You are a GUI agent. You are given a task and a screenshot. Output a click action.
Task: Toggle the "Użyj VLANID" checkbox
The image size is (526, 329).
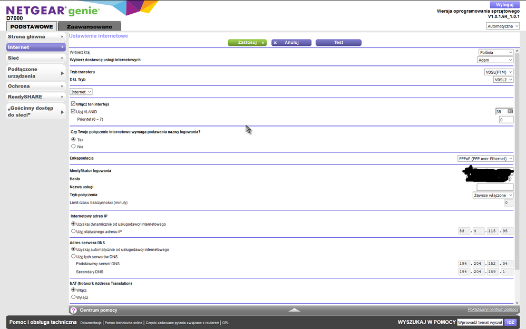[72, 111]
